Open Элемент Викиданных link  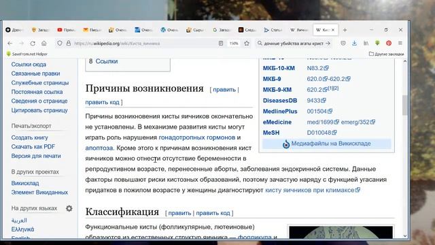[39, 193]
